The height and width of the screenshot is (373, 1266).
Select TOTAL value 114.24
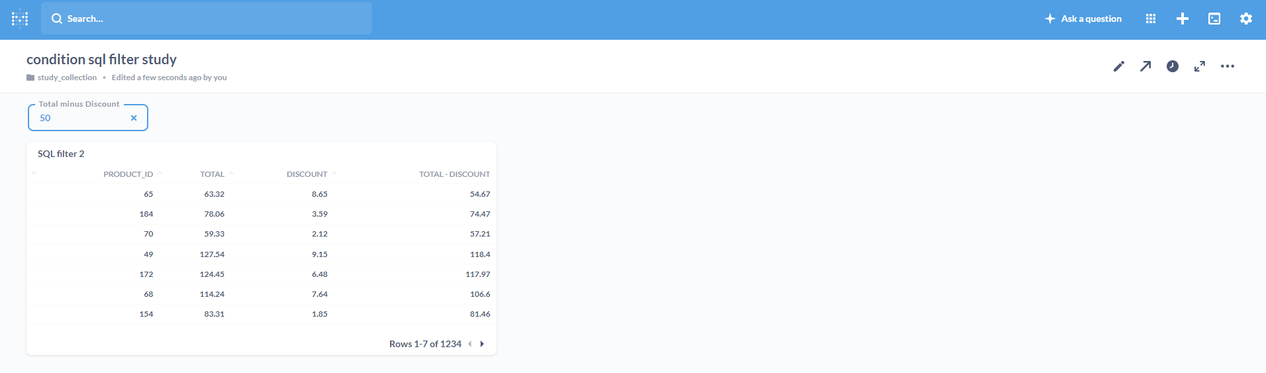(x=212, y=294)
